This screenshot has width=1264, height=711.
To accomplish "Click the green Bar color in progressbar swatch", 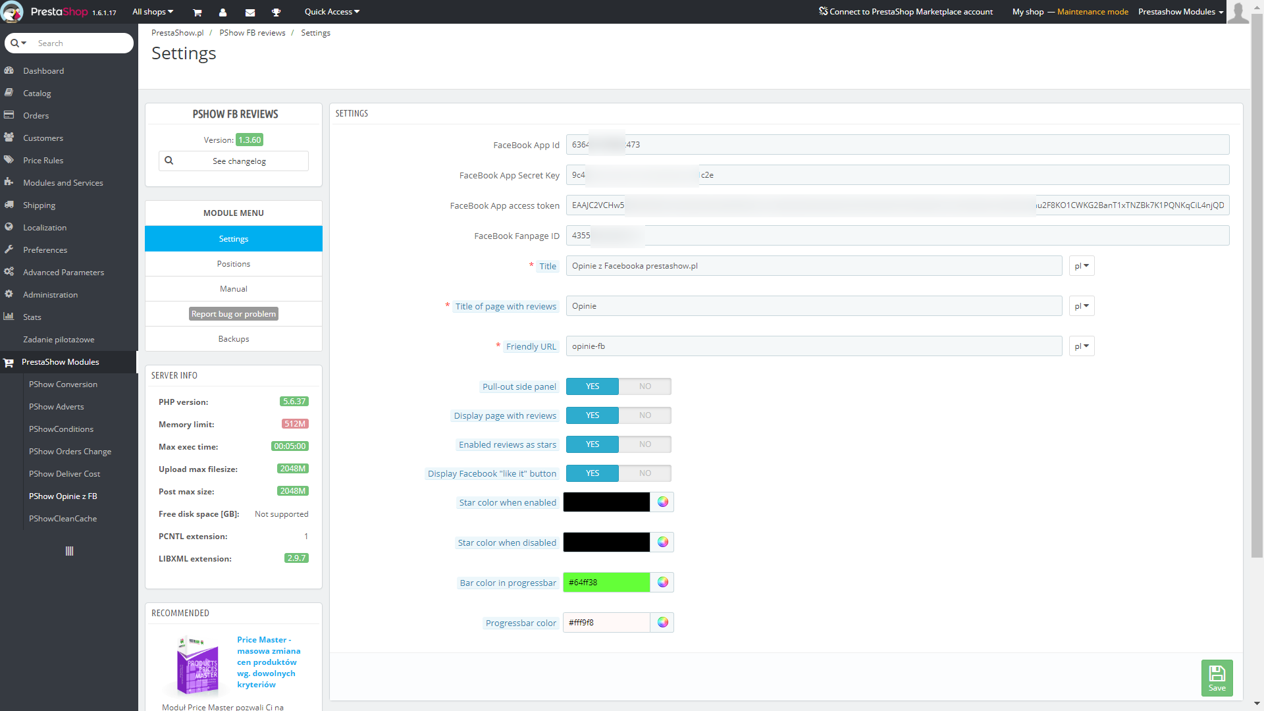I will click(x=606, y=583).
